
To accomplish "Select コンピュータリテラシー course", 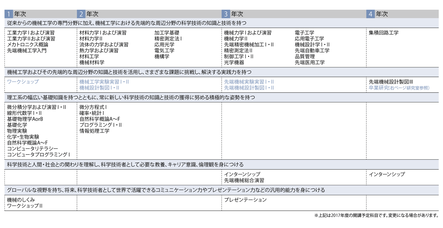I will (32, 149).
